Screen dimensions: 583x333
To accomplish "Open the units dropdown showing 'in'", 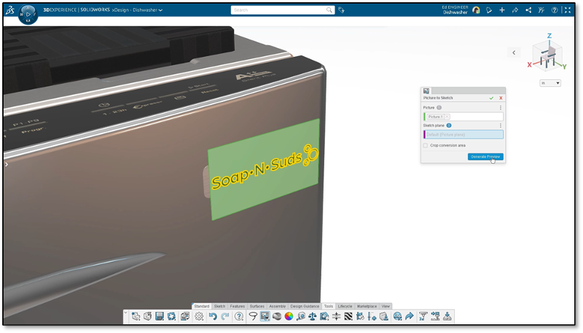I will pos(550,83).
